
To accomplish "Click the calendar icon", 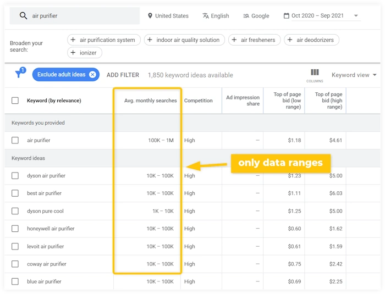I will click(287, 16).
